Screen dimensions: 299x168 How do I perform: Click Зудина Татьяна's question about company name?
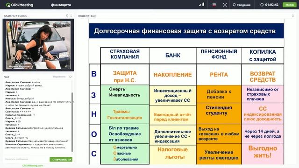tap(37, 141)
